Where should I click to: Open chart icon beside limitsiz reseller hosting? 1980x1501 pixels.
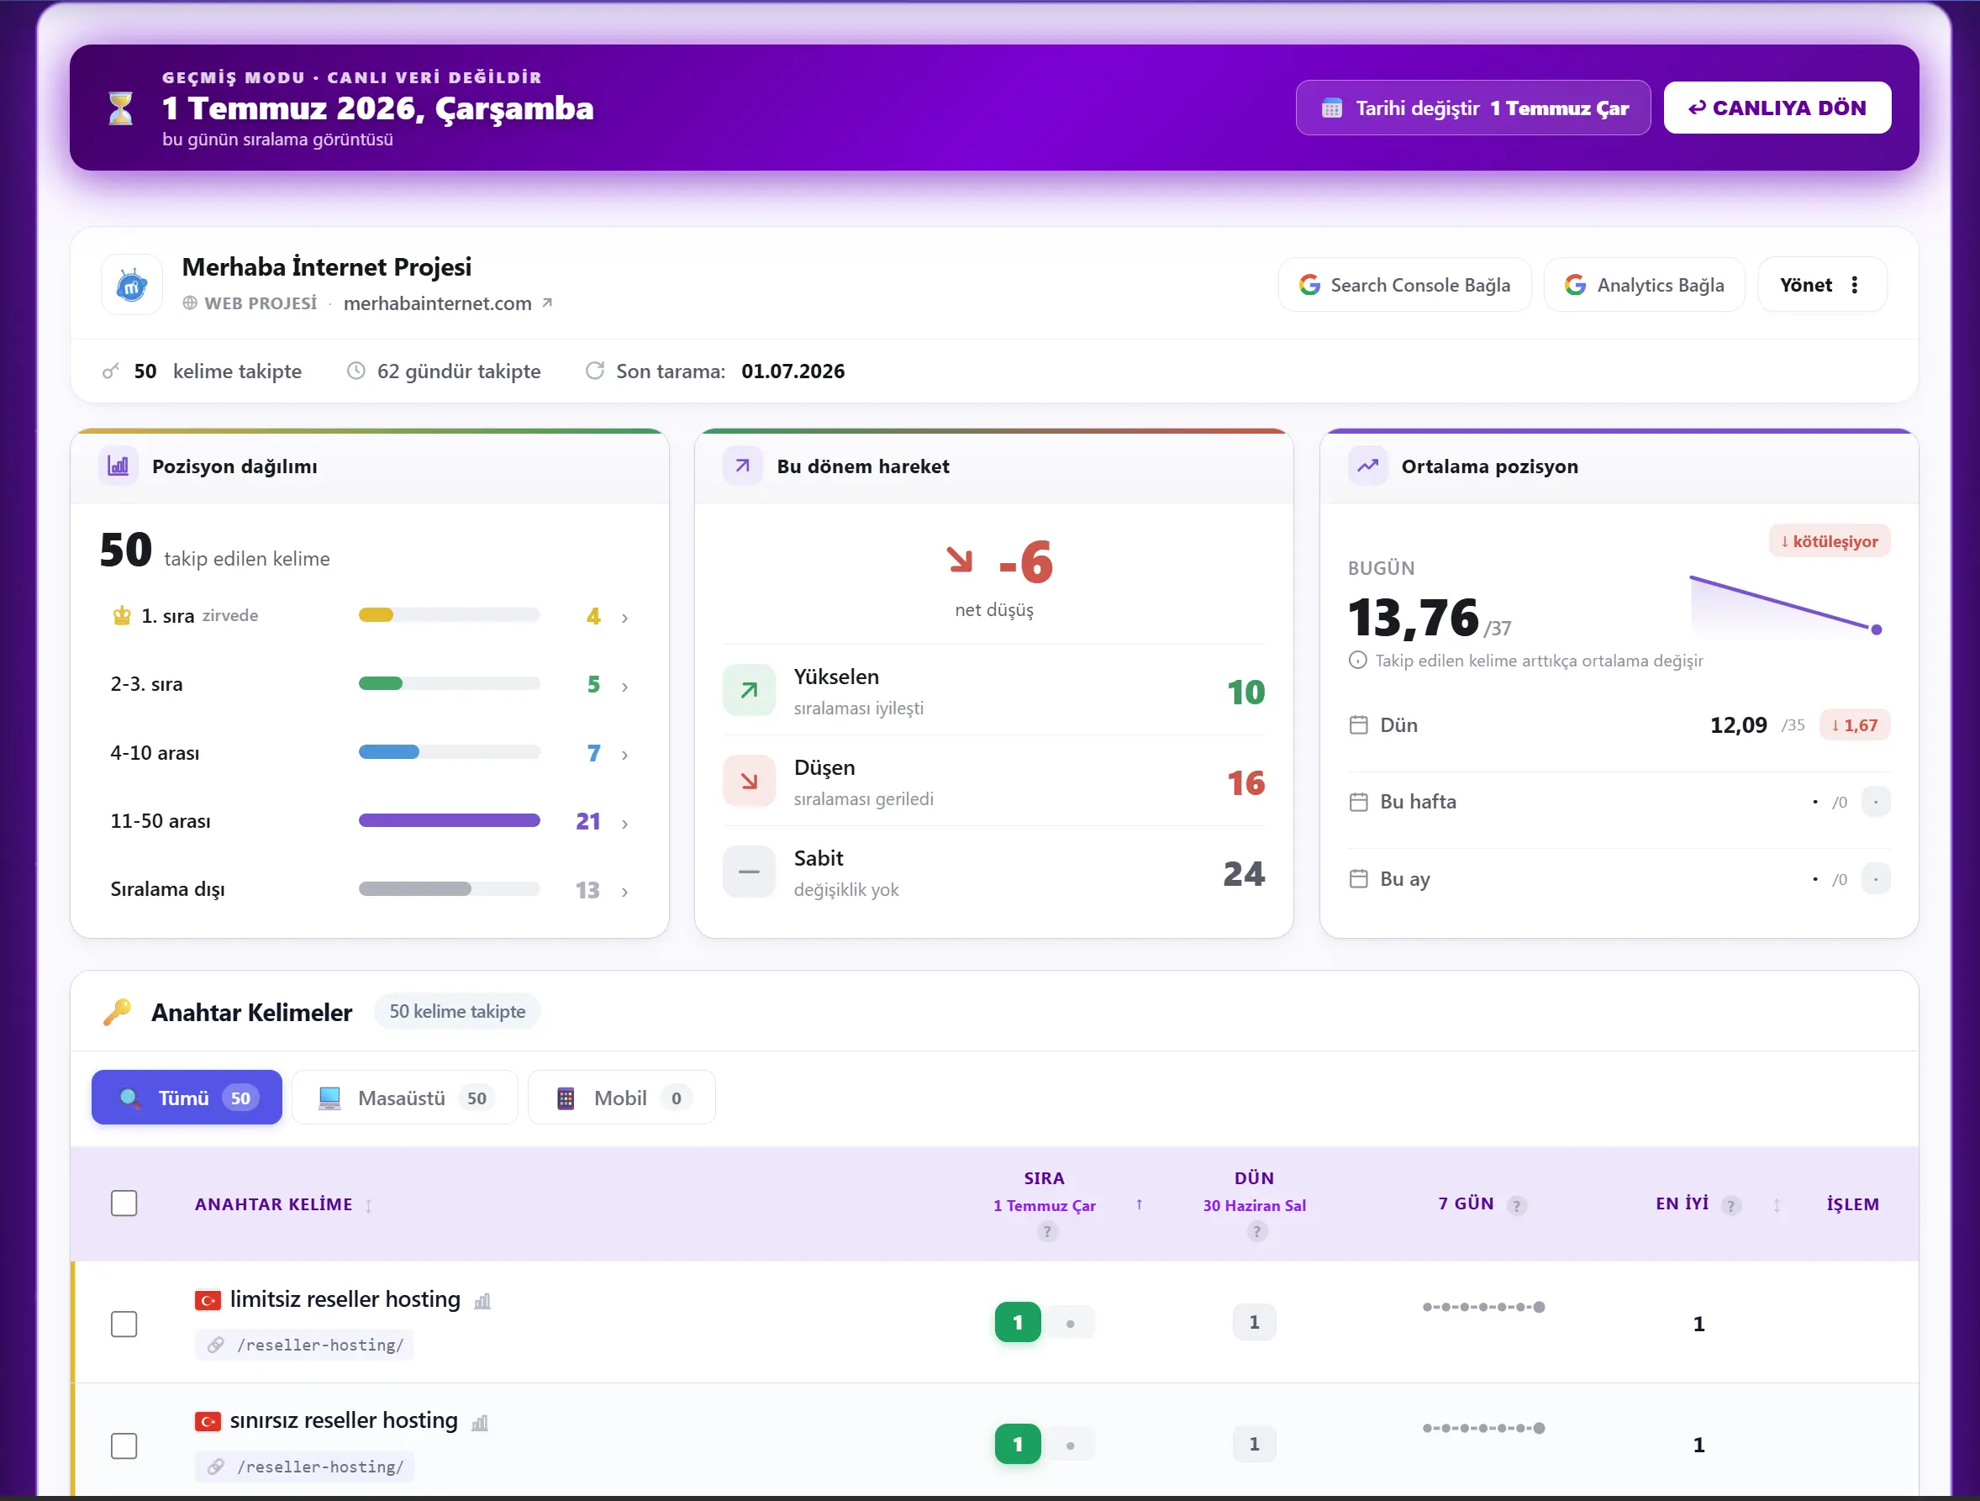(482, 1300)
